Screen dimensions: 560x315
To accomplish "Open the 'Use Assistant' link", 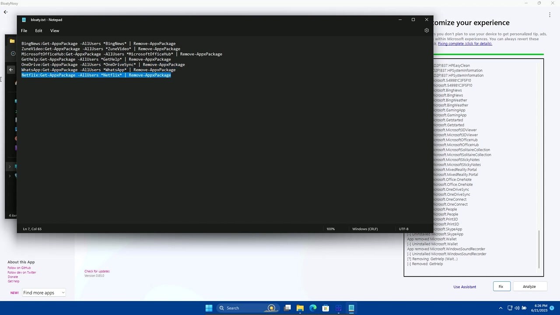I will [465, 287].
